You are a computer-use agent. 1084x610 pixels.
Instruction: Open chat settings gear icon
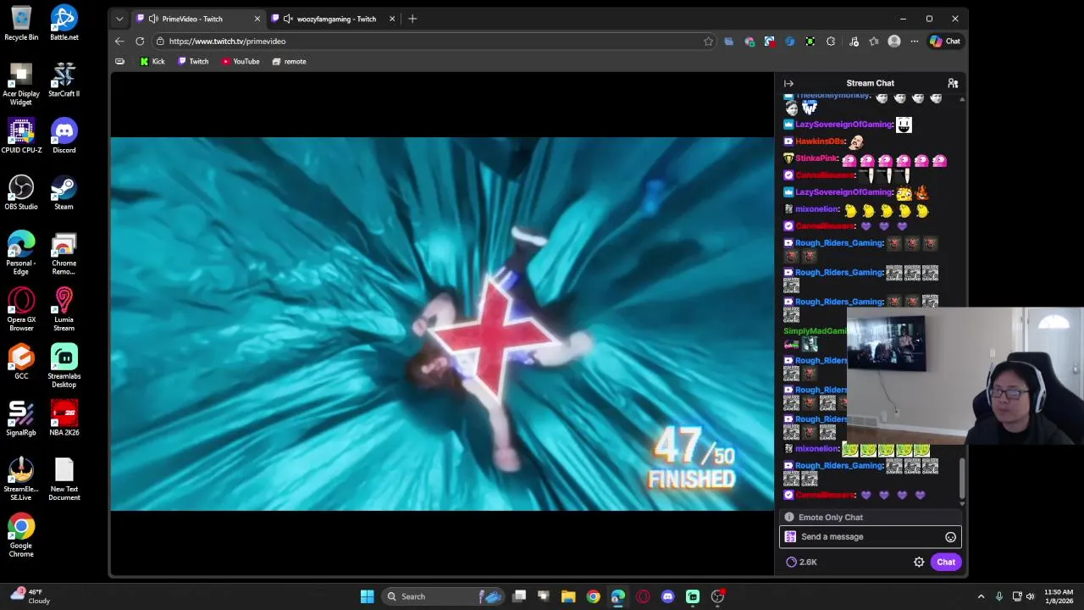pyautogui.click(x=919, y=562)
